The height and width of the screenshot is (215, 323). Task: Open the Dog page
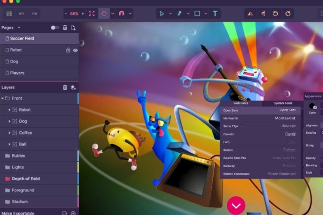click(39, 61)
